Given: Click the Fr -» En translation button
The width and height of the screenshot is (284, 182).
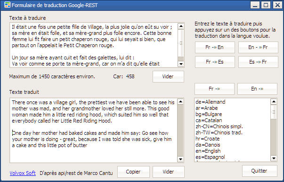Looking at the screenshot, I should point(215,47).
